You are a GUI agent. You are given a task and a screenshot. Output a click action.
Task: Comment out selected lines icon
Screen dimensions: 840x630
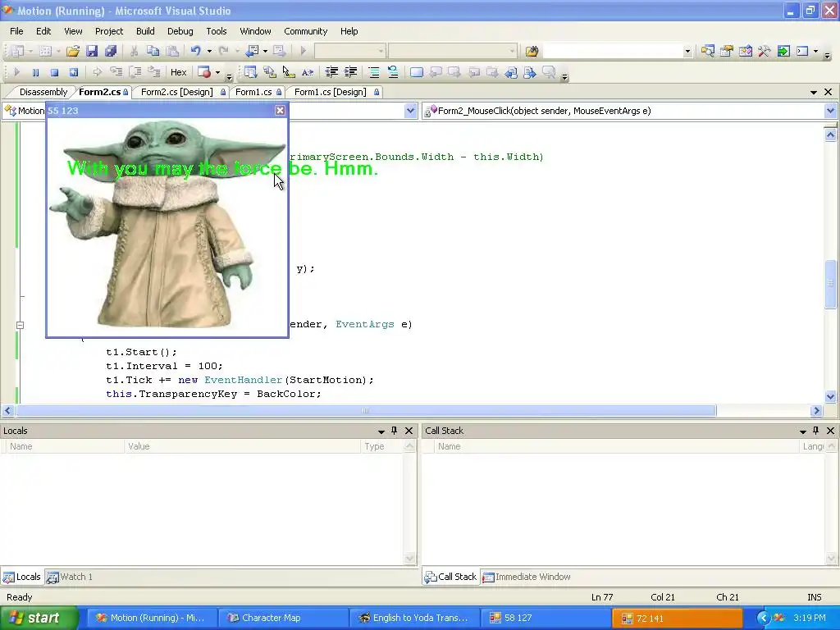[x=374, y=72]
